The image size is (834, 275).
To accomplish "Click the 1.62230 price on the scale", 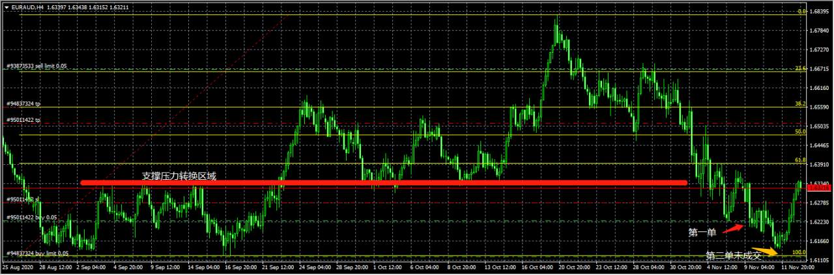I will pyautogui.click(x=820, y=222).
